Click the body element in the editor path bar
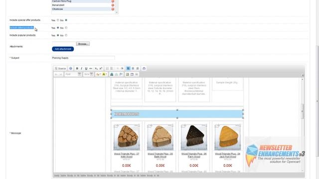Viewport: 319px width, 179px height. pyautogui.click(x=56, y=176)
